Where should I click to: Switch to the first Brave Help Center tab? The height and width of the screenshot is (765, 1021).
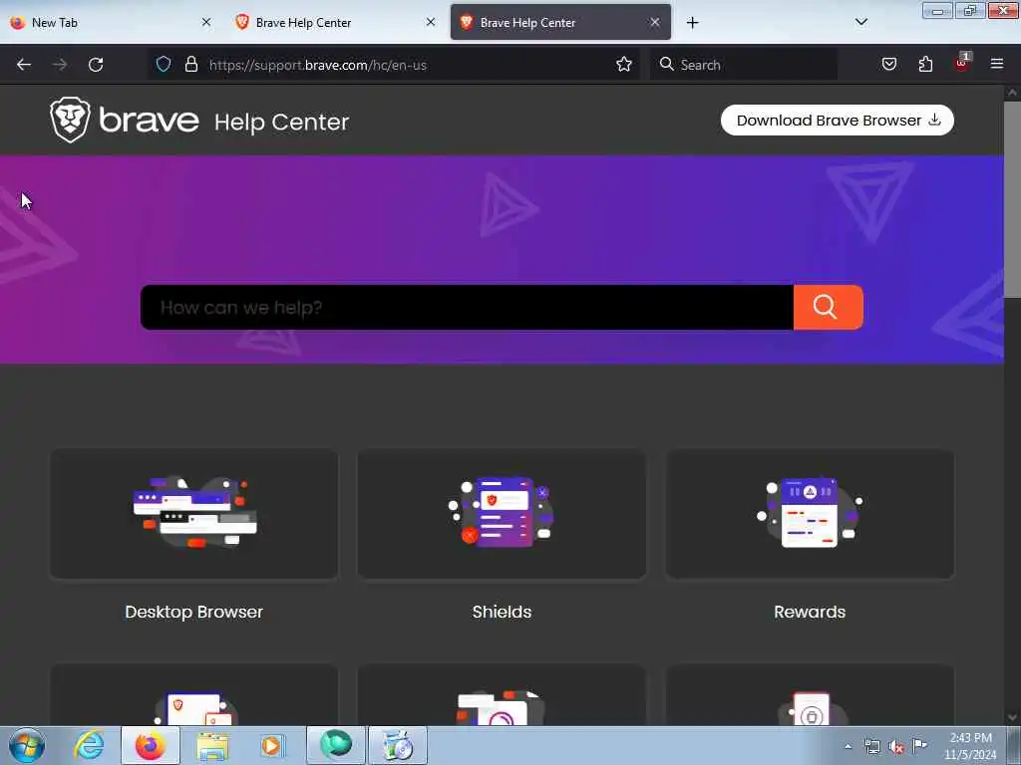coord(334,22)
